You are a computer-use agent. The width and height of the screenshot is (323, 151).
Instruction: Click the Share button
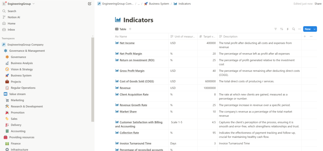pyautogui.click(x=318, y=4)
